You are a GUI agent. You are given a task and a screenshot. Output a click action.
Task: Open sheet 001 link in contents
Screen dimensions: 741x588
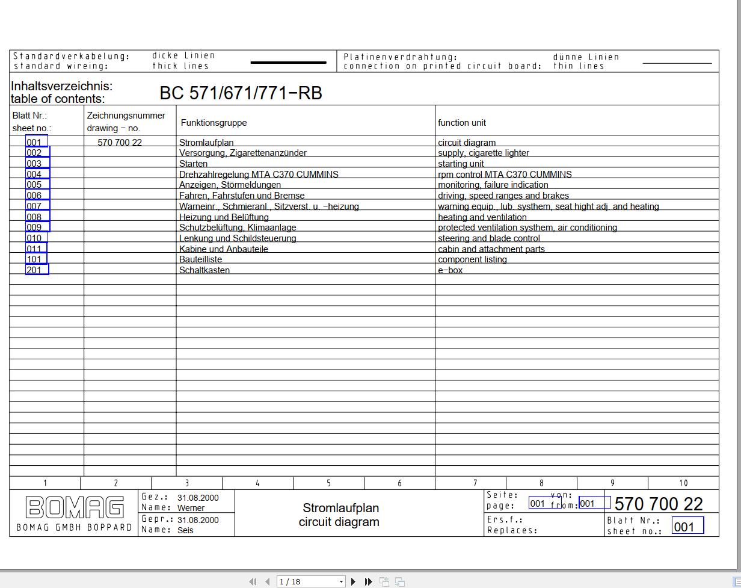pyautogui.click(x=36, y=142)
